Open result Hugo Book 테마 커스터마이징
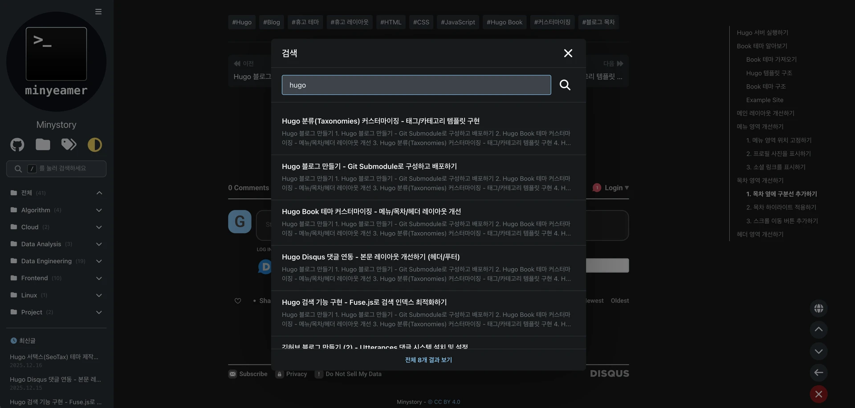The image size is (855, 408). pos(371,212)
